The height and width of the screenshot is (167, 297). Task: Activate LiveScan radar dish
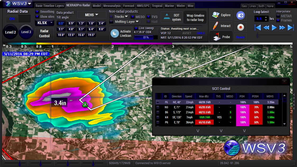tap(121, 34)
